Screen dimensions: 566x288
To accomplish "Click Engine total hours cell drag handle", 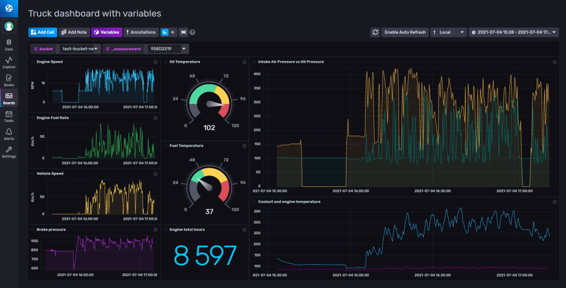I will click(165, 229).
